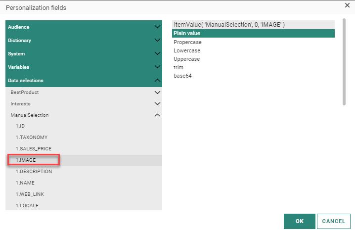The height and width of the screenshot is (231, 355).
Task: Select the 1.WEB_LINK field
Action: [x=30, y=194]
